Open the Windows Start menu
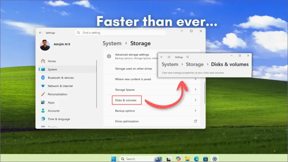The width and height of the screenshot is (288, 162). click(114, 159)
